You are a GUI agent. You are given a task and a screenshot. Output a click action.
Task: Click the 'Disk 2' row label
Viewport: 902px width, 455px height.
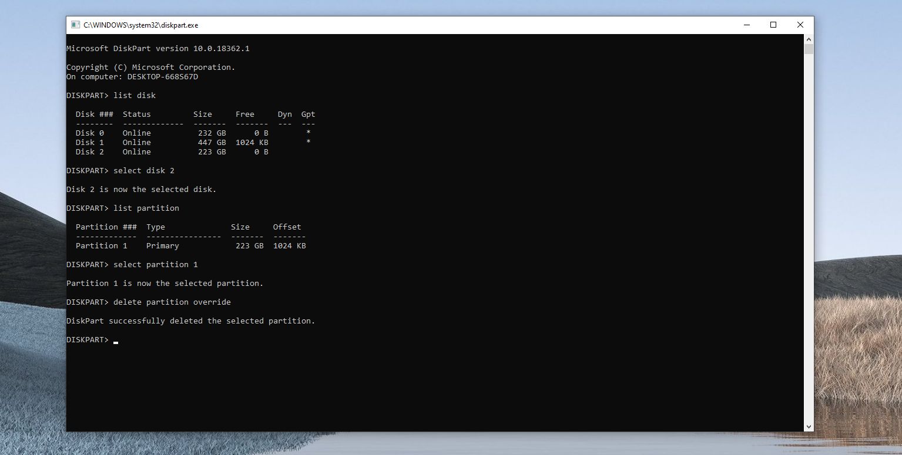(90, 151)
